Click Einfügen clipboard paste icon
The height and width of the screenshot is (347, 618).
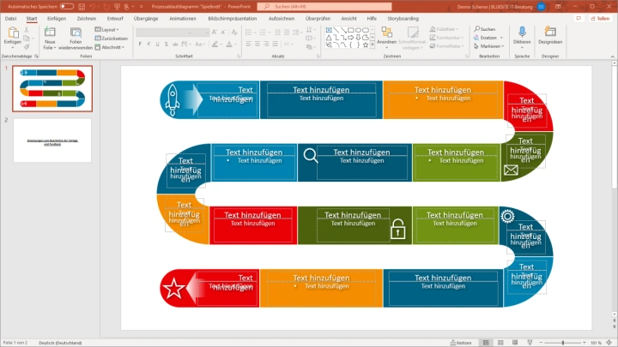coord(12,33)
